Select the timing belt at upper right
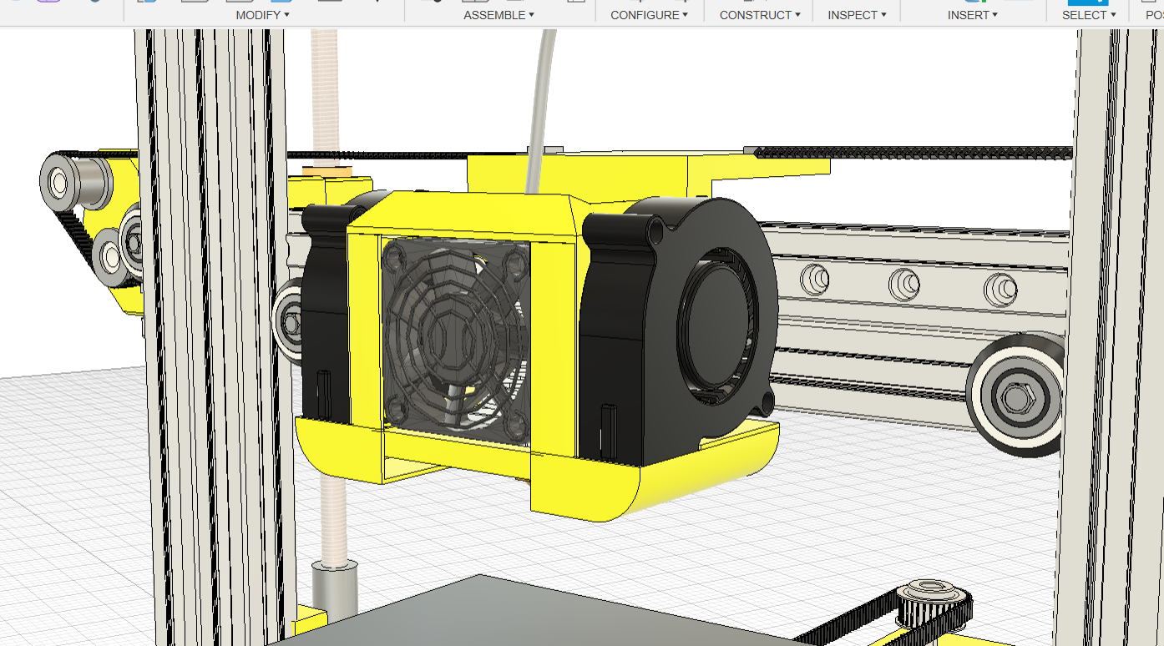Viewport: 1164px width, 646px height. [919, 153]
